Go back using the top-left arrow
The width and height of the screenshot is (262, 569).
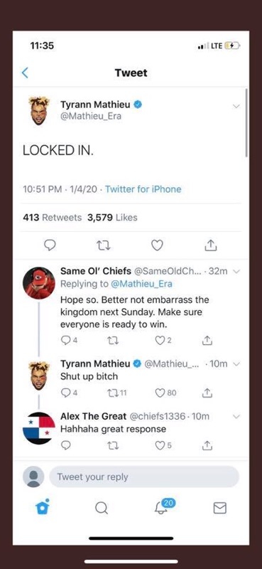[25, 73]
